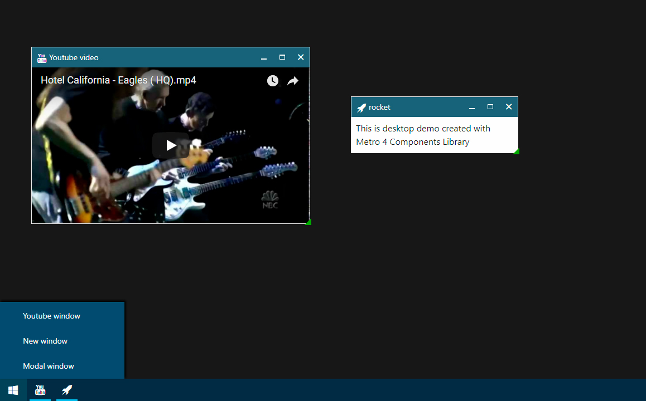Choose "Youtube window" from the start menu
The width and height of the screenshot is (646, 401).
51,316
